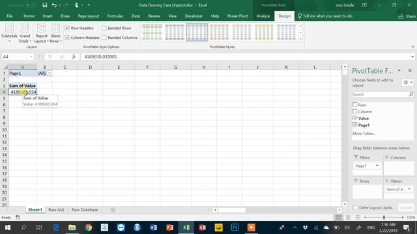
Task: Open the Subtotals layout tool
Action: (9, 32)
